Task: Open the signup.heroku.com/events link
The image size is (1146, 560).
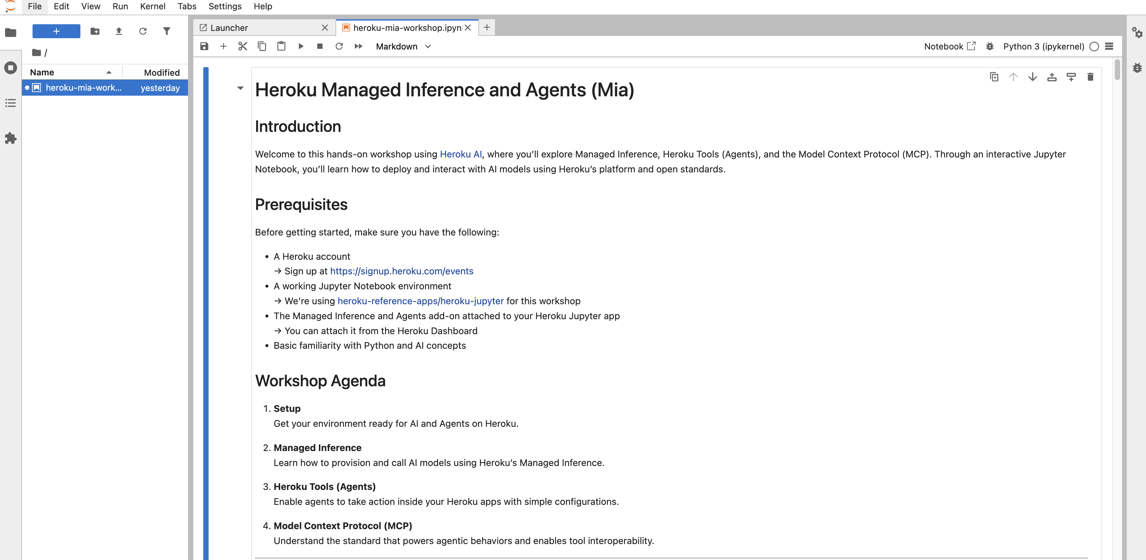Action: coord(401,271)
